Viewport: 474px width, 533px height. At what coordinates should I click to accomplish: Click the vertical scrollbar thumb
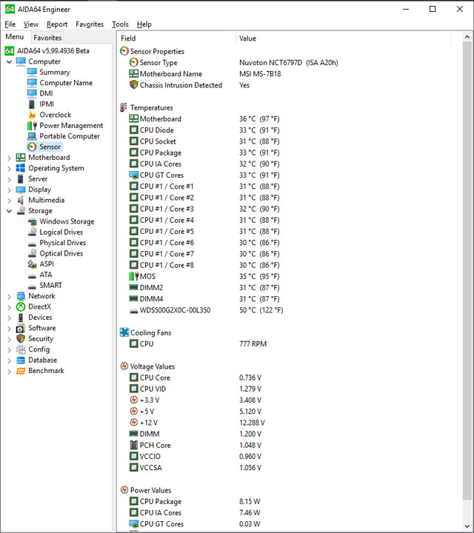467,270
